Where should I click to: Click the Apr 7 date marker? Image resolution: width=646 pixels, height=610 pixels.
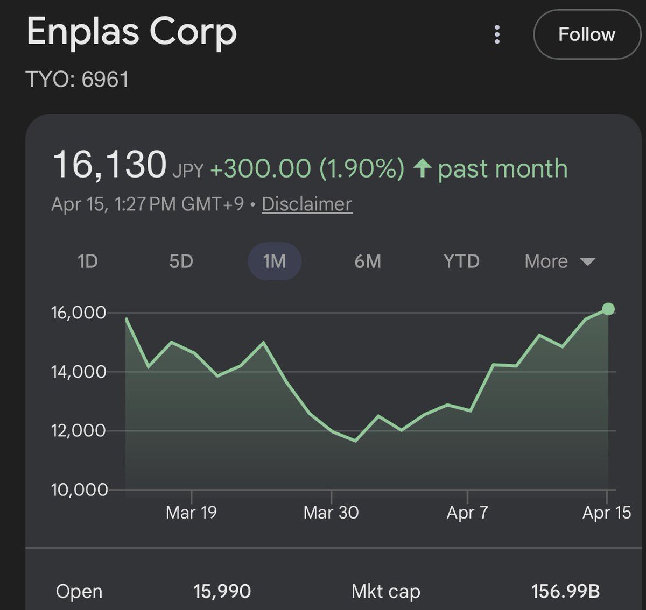467,513
